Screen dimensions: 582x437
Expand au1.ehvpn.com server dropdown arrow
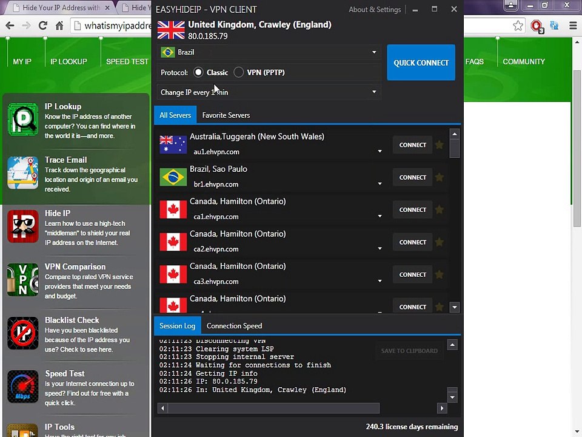pos(380,151)
